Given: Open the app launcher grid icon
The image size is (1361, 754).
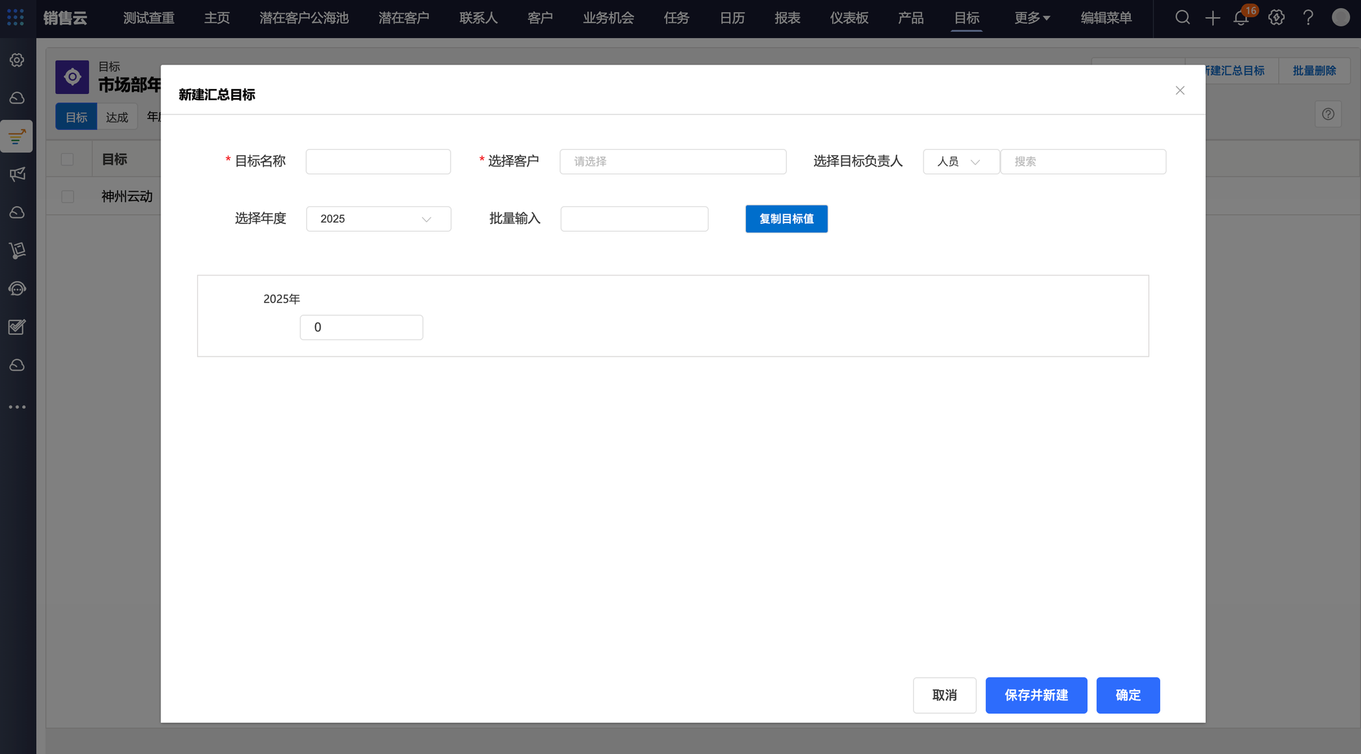Looking at the screenshot, I should [16, 18].
